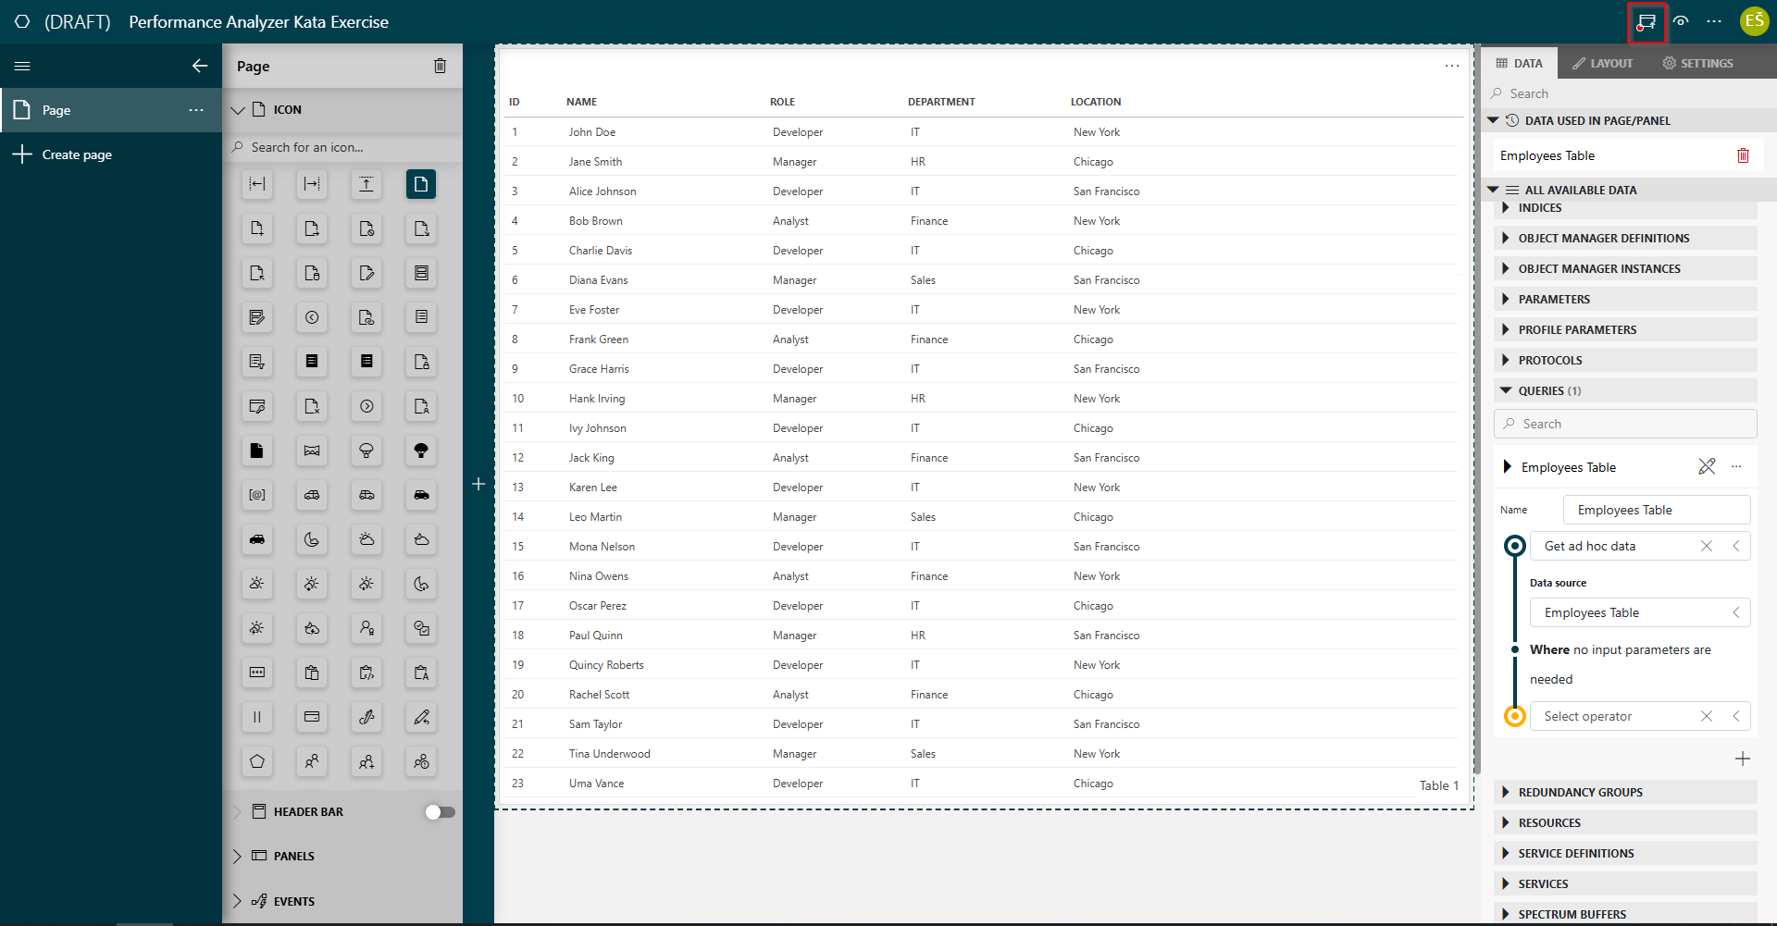Screen dimensions: 1777x926
Task: Pick the pause bars icon
Action: (257, 717)
